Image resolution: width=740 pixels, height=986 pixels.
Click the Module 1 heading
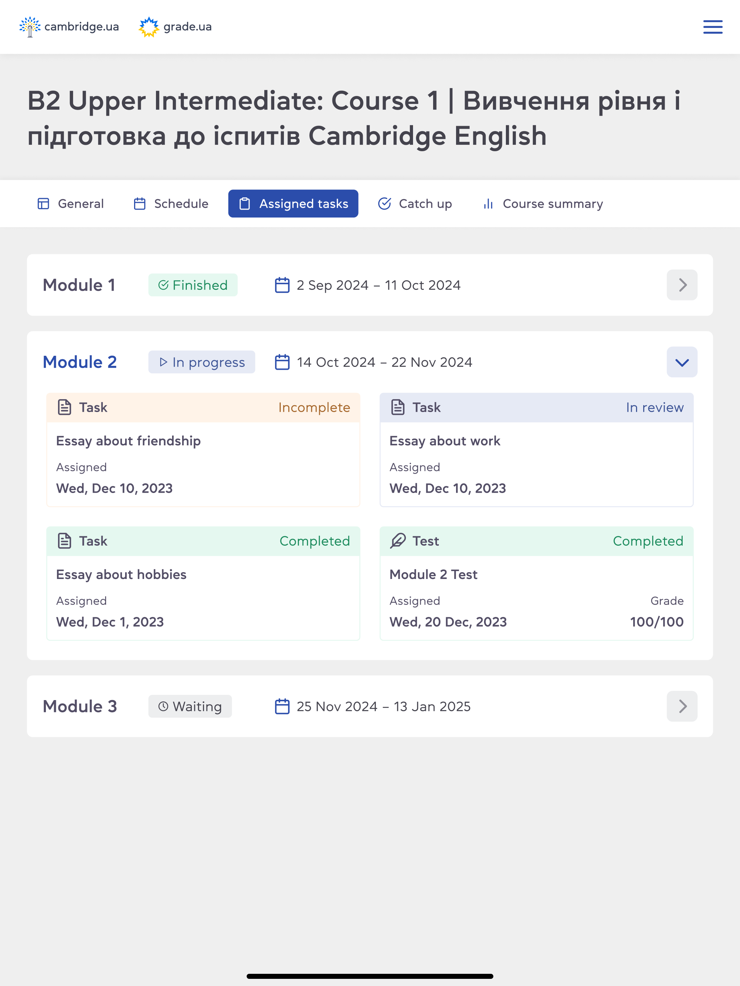(x=79, y=285)
